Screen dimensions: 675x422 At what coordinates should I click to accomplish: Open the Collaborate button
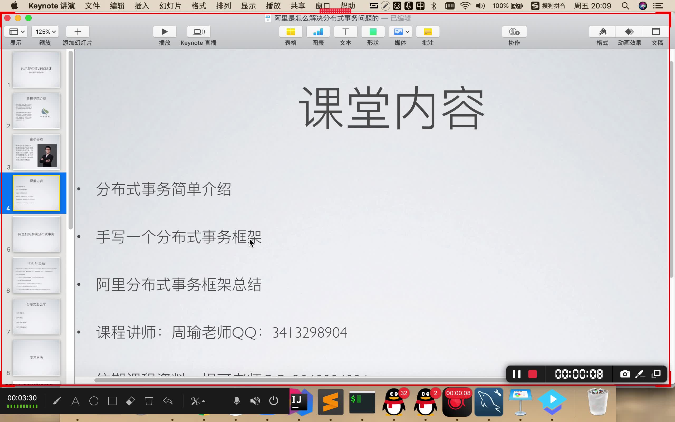514,32
